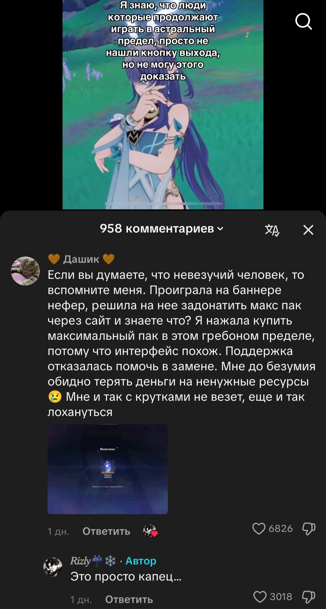Close the comments panel
Viewport: 326px width, 609px height.
pos(308,230)
